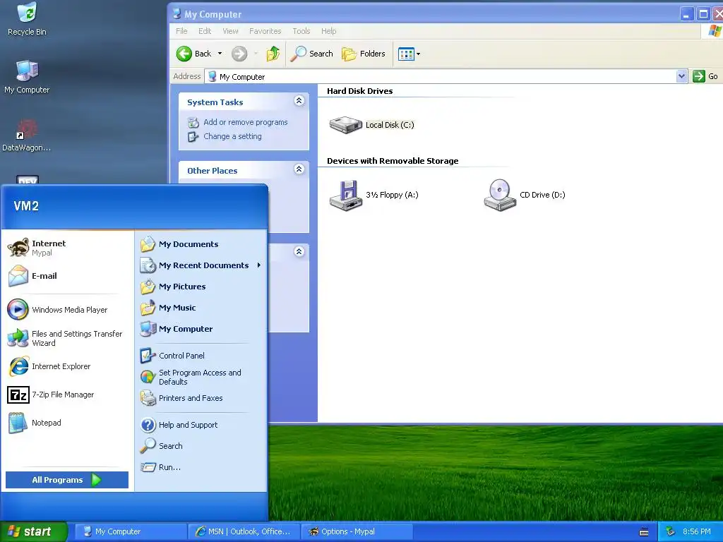Click the Go button
This screenshot has height=542, width=723.
click(x=706, y=76)
